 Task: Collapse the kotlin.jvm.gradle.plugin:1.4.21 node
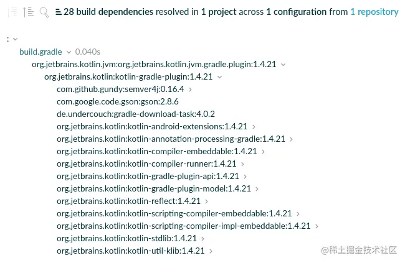tap(283, 64)
